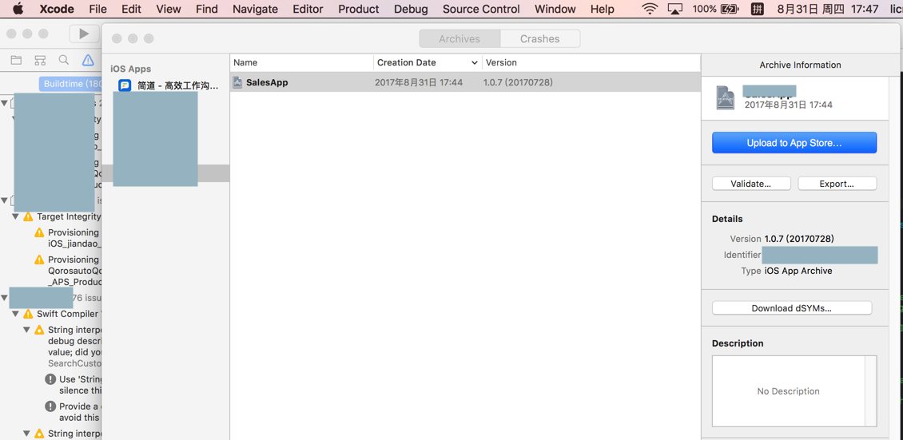The width and height of the screenshot is (903, 440).
Task: Collapse the last String interpolation warning at bottom
Action: (26, 434)
